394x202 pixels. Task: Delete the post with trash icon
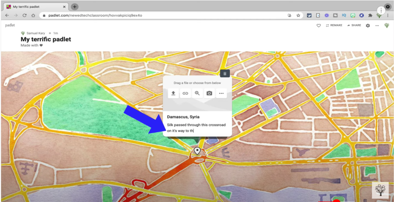[225, 74]
